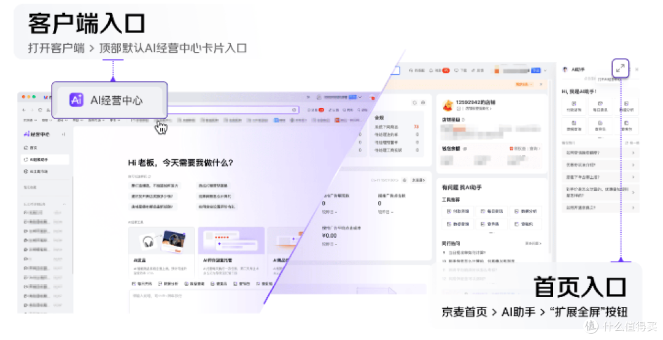Open 首页 in the AI经营中心 sidebar
The width and height of the screenshot is (663, 340).
31,148
